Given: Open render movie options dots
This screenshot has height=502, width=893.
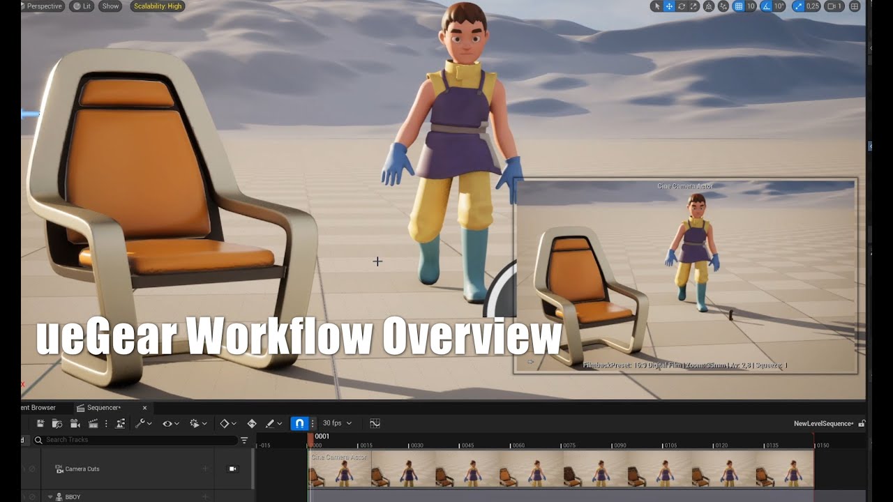Looking at the screenshot, I should tap(106, 423).
